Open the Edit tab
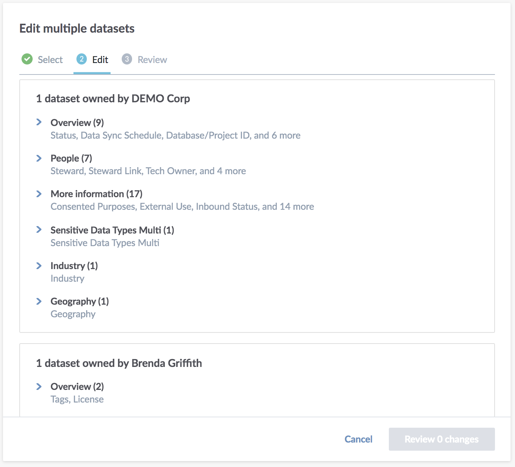The height and width of the screenshot is (467, 515). (92, 60)
